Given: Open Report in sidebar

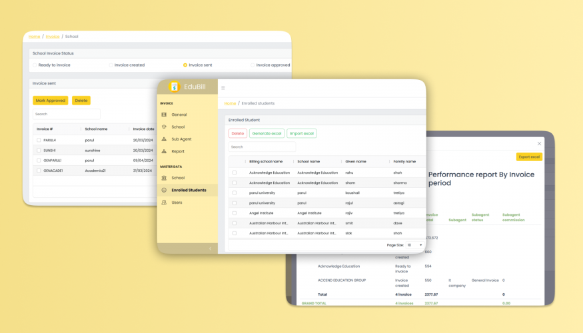Looking at the screenshot, I should point(178,152).
